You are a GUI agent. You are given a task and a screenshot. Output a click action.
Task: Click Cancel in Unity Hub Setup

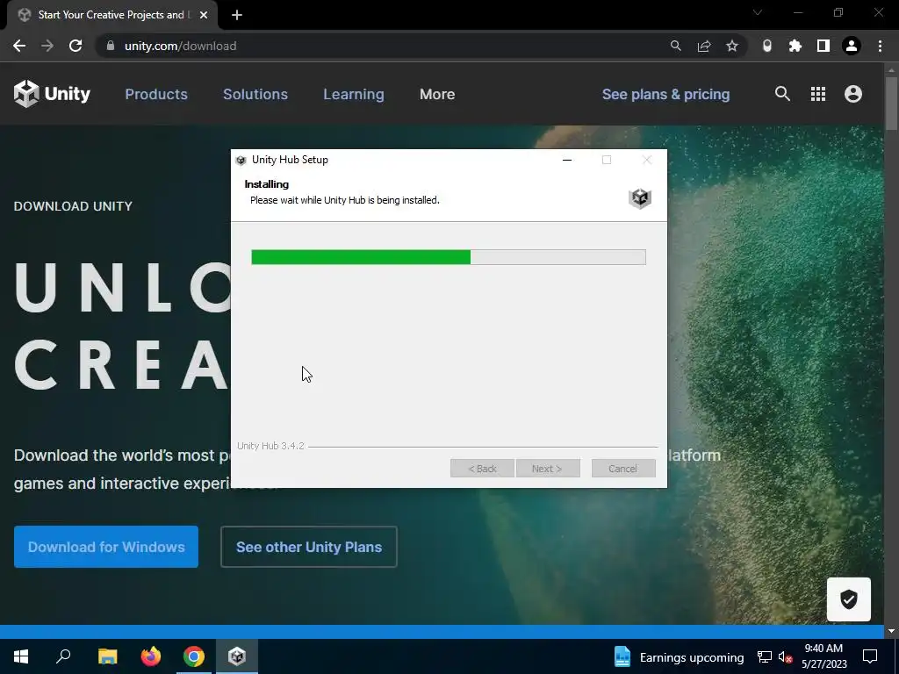pos(623,469)
